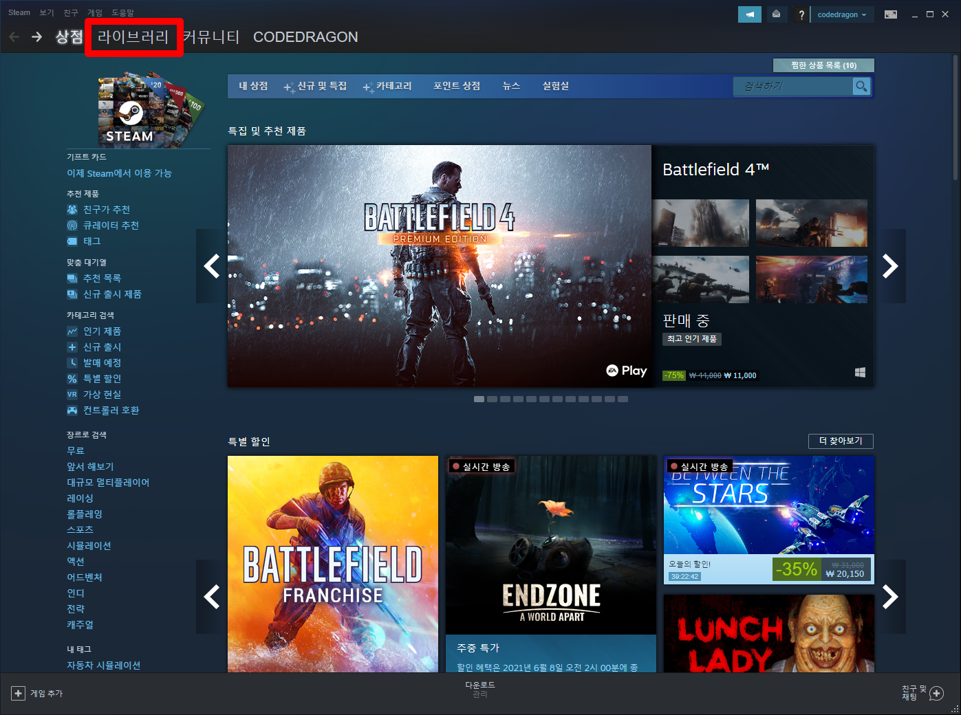Open 뉴스 in store nav

click(x=511, y=86)
